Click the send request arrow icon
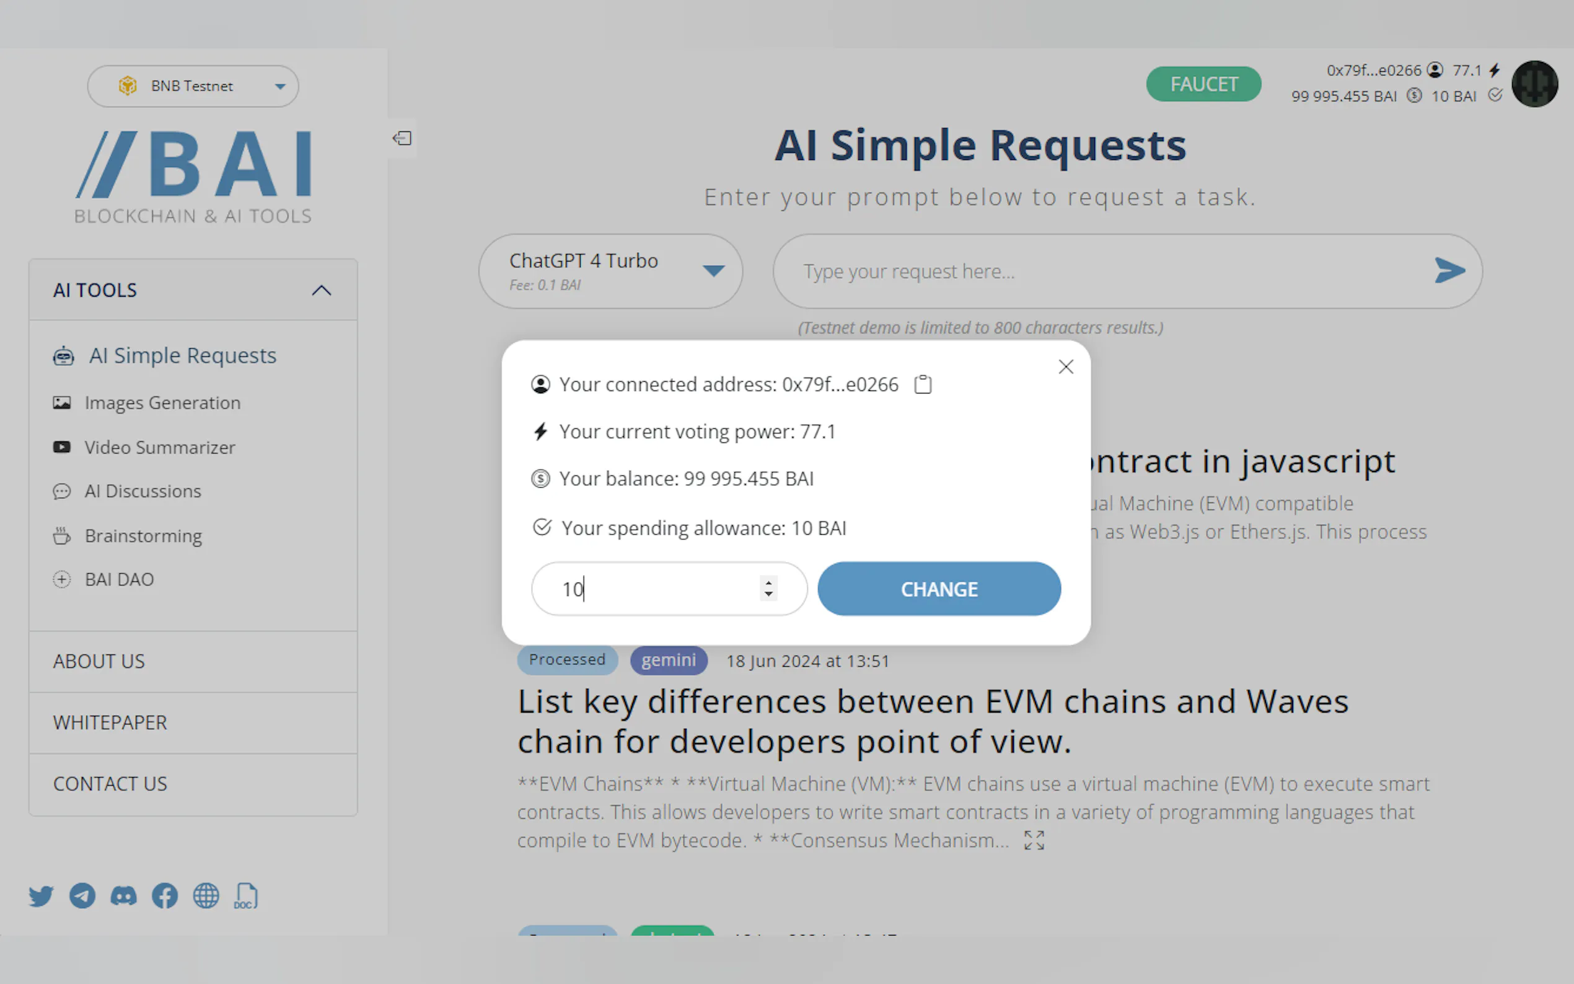 pos(1449,271)
